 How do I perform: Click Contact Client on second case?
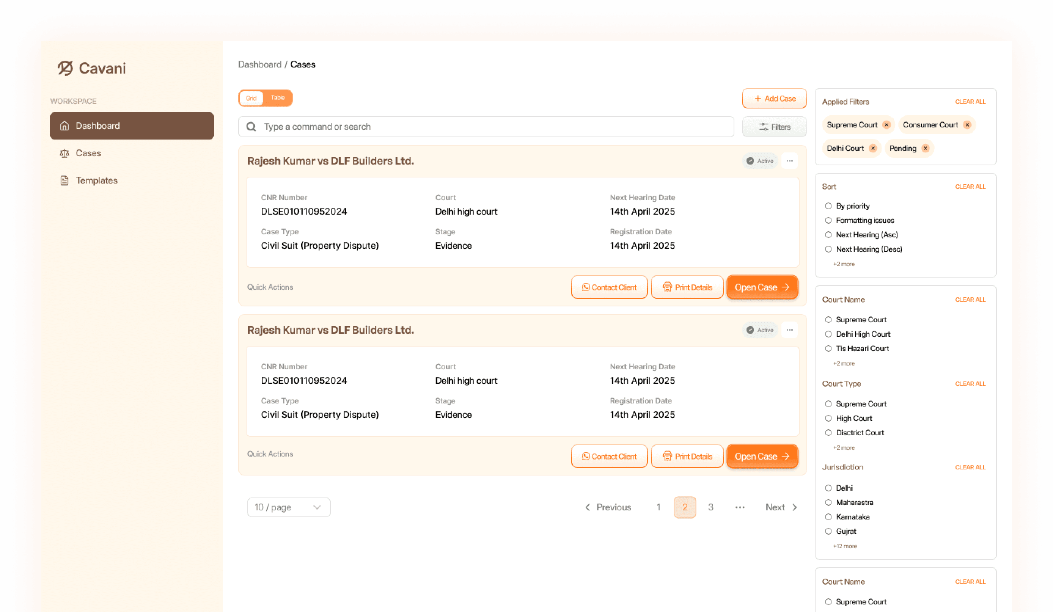point(609,456)
